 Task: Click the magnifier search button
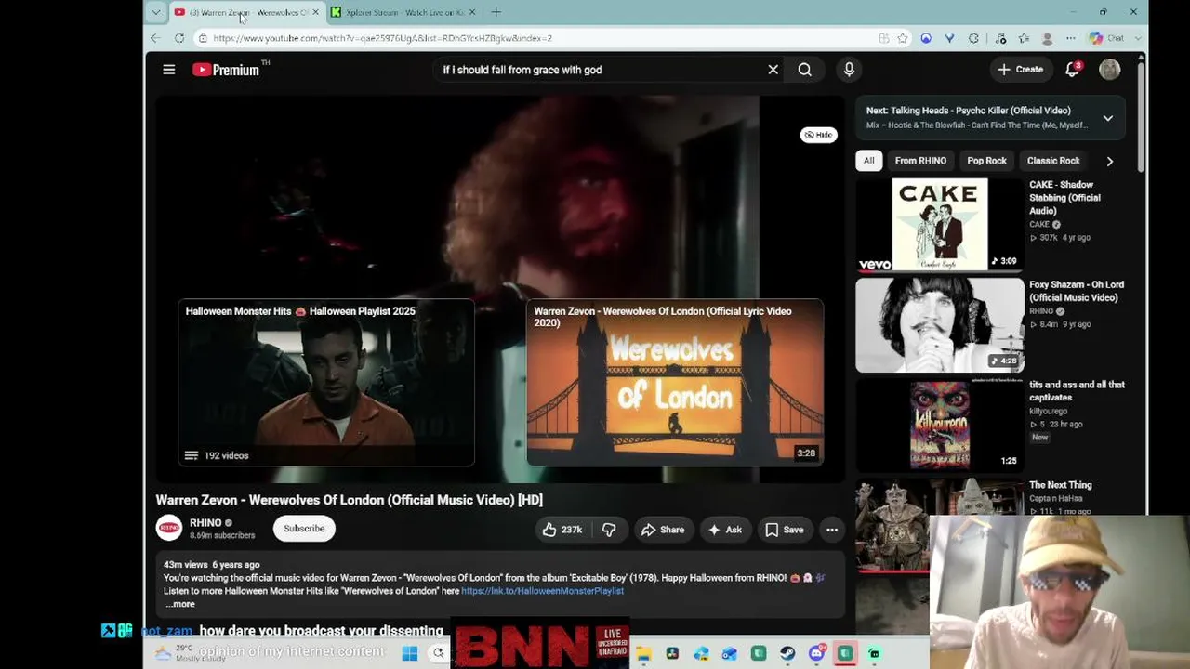pyautogui.click(x=805, y=70)
